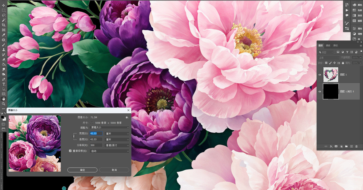The image size is (363, 190).
Task: Select the History Brush tool
Action: [4, 54]
